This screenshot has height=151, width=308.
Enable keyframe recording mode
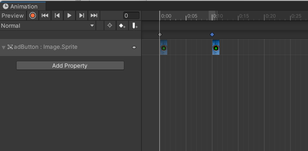pos(33,15)
